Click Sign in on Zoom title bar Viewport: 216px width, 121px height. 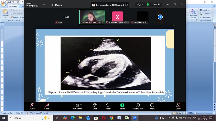140,5
